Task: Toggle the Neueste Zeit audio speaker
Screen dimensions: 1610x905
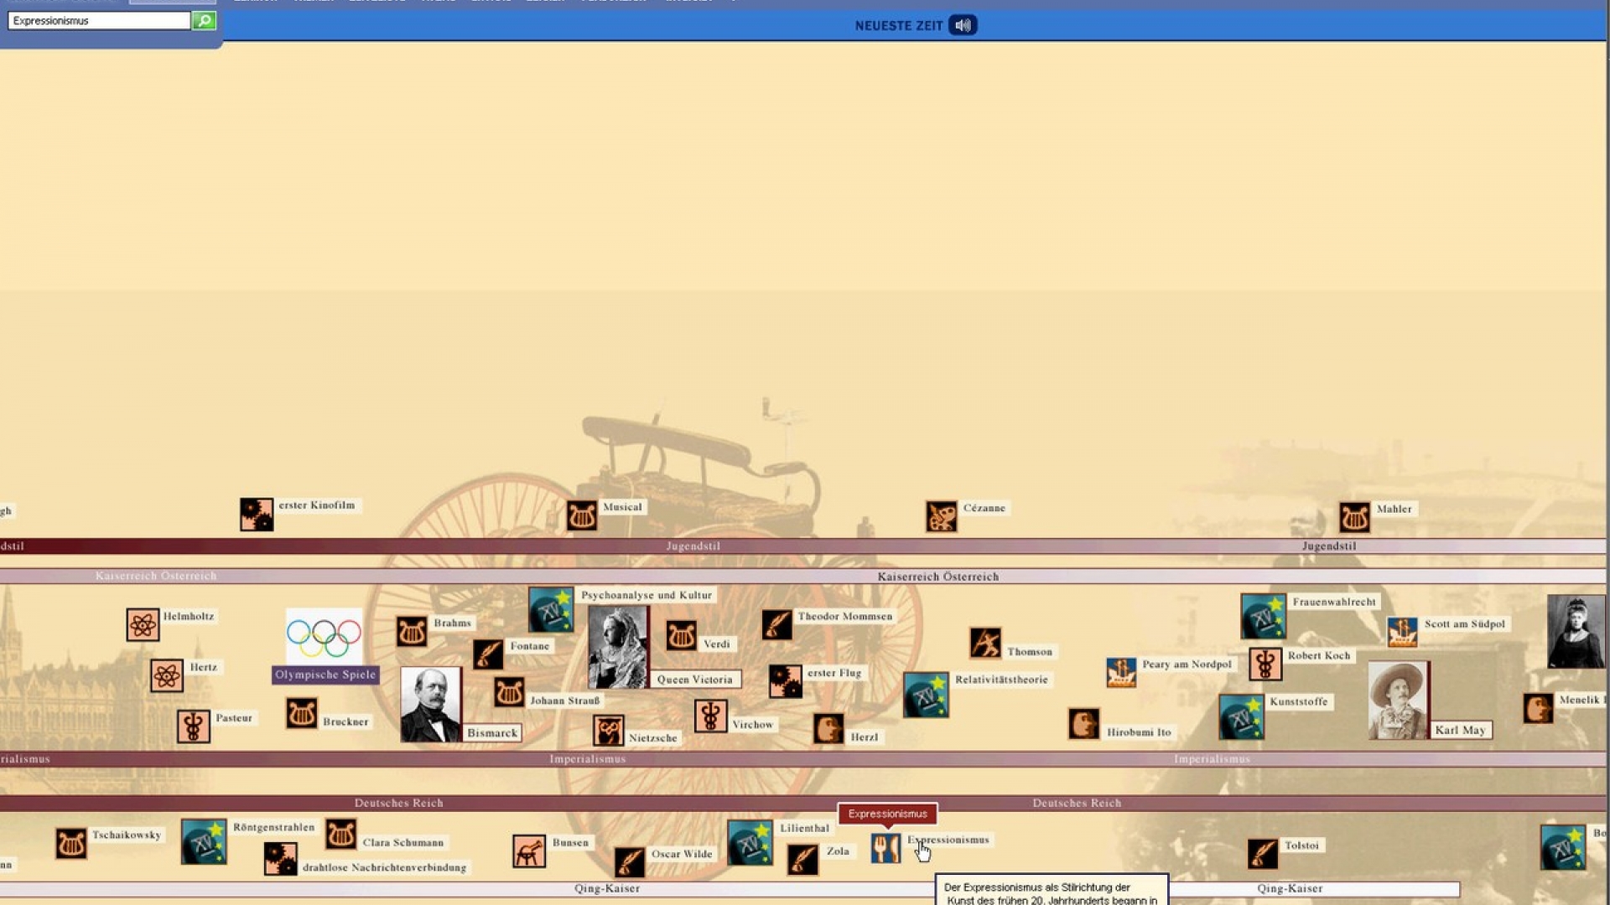Action: pos(963,25)
